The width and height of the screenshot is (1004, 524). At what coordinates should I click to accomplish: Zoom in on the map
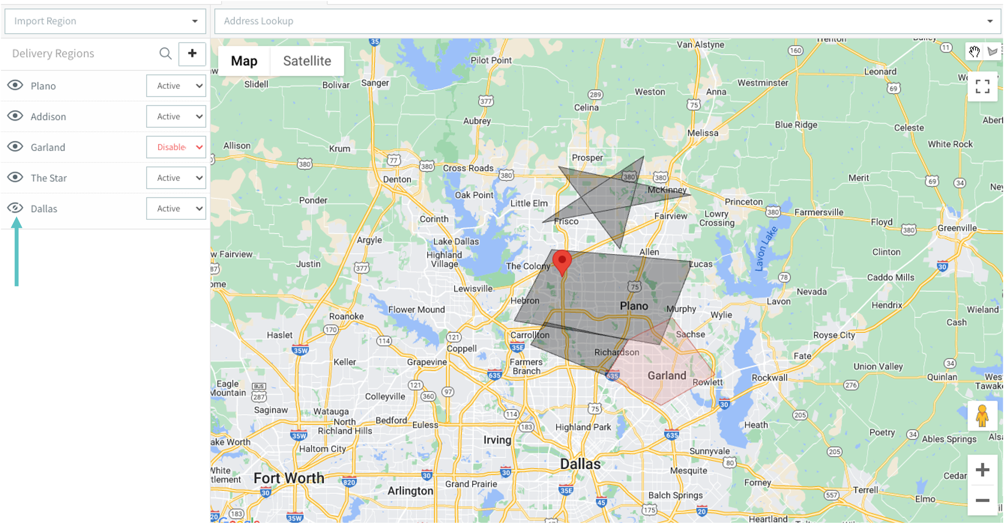click(982, 470)
